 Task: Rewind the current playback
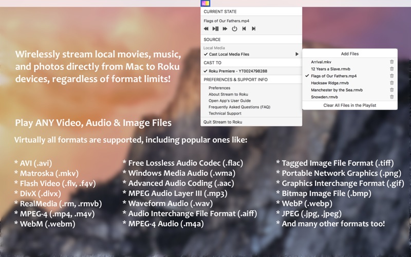coord(206,29)
